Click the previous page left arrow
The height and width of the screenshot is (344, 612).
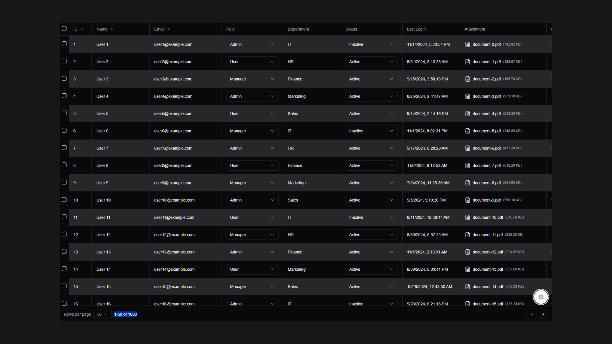[531, 314]
